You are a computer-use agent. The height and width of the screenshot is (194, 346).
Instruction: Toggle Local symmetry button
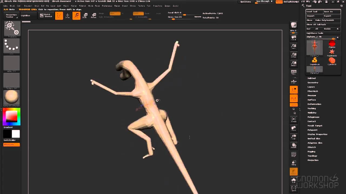click(x=294, y=90)
